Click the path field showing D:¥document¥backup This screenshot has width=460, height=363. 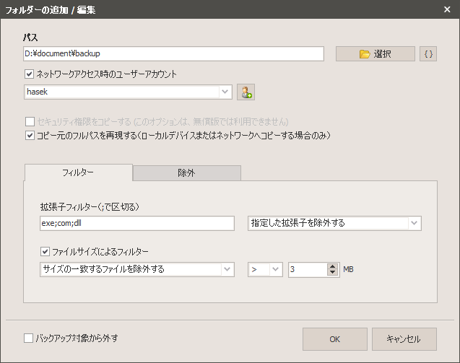tap(173, 53)
